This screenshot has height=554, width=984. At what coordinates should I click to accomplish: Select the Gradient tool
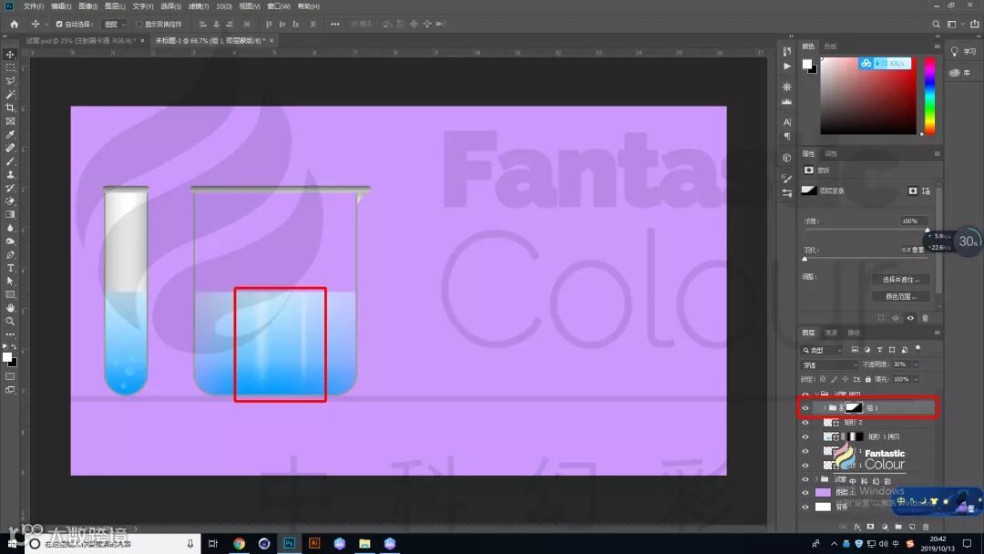coord(10,214)
